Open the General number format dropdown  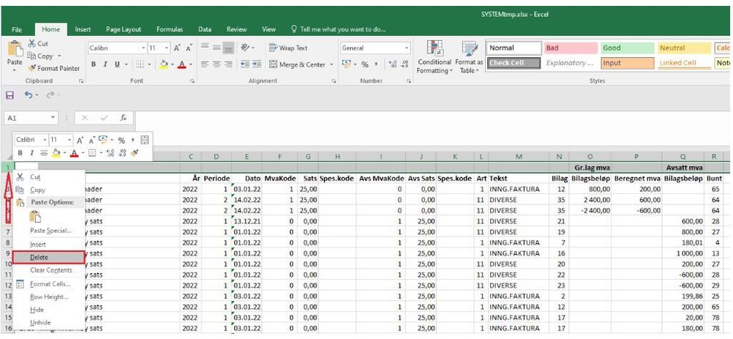point(406,48)
